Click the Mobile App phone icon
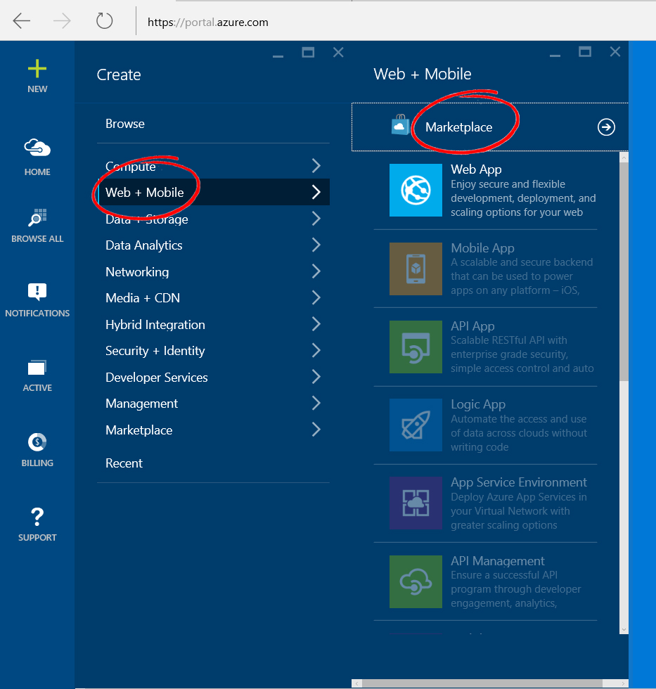 tap(416, 269)
